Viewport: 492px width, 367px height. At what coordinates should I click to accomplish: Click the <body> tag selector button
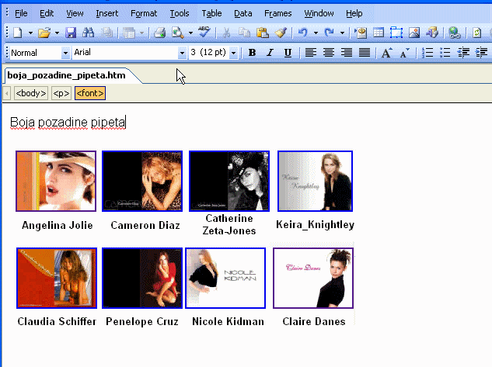click(32, 93)
